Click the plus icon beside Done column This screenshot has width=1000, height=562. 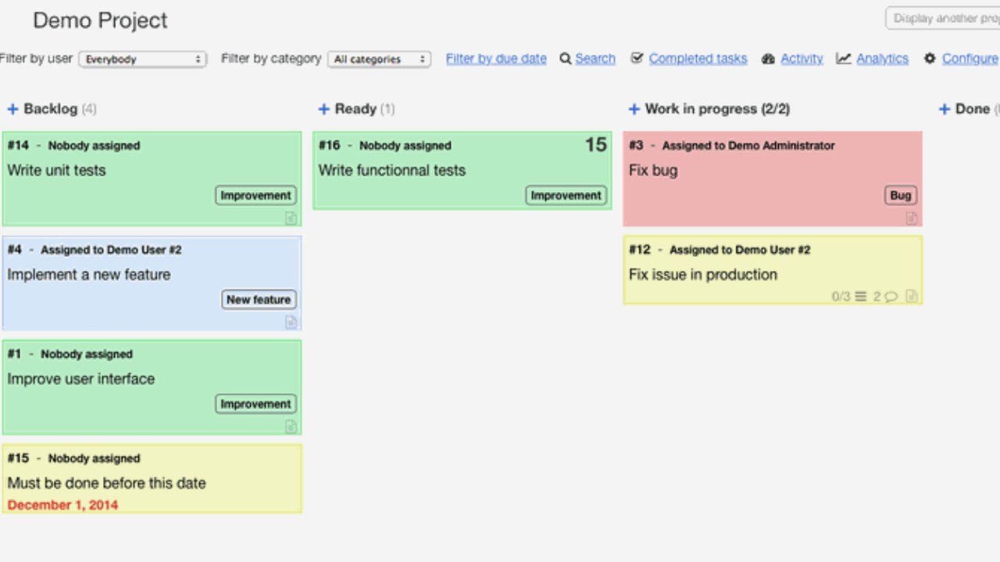pyautogui.click(x=945, y=109)
